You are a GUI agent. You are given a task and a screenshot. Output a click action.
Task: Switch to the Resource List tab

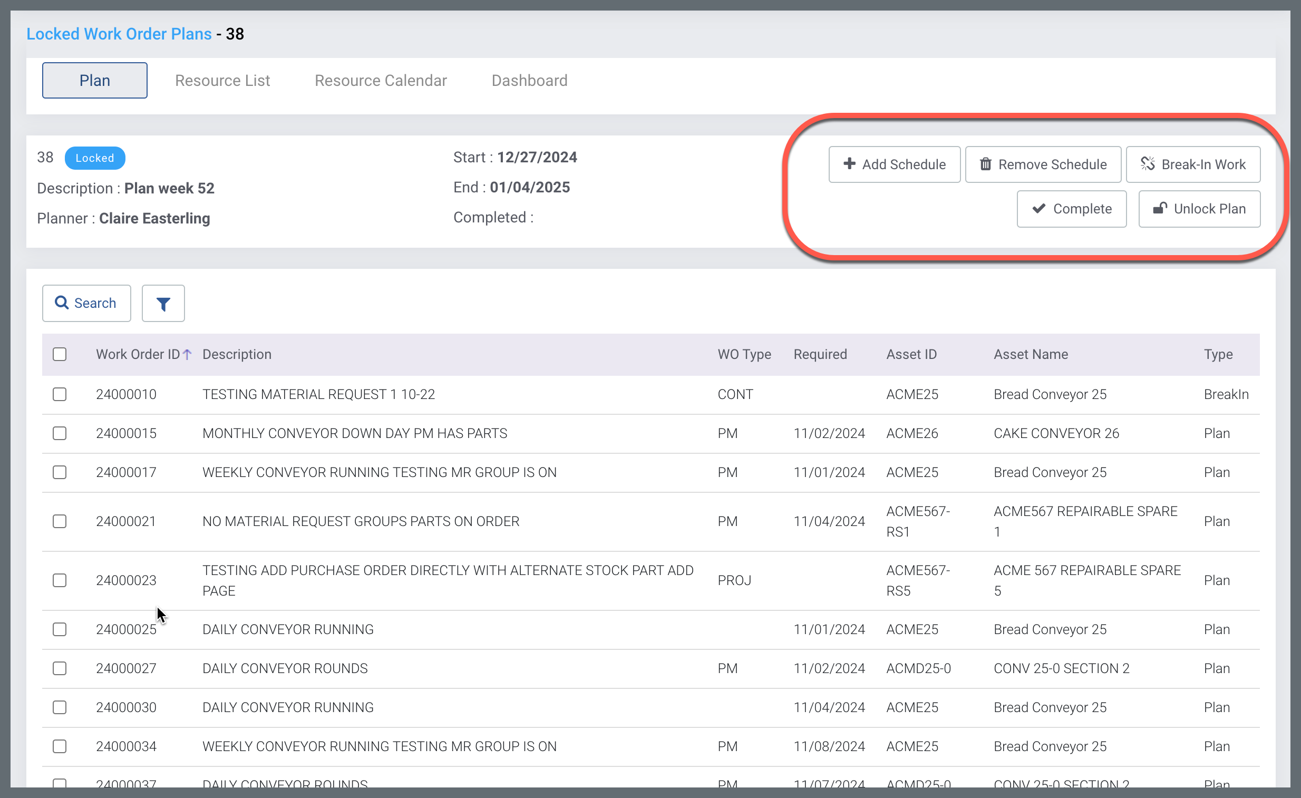[x=222, y=81]
